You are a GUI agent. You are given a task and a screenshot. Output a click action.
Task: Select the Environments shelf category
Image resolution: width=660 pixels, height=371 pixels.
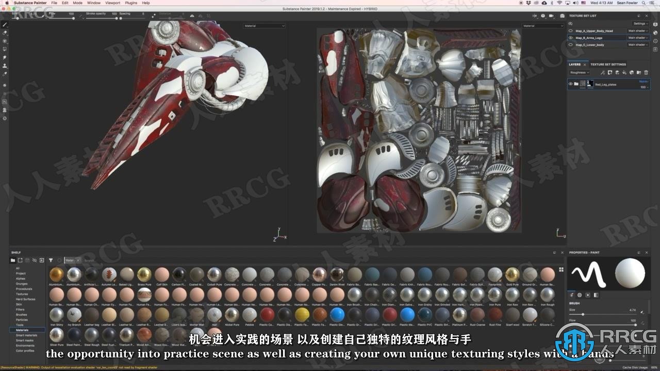coord(25,346)
